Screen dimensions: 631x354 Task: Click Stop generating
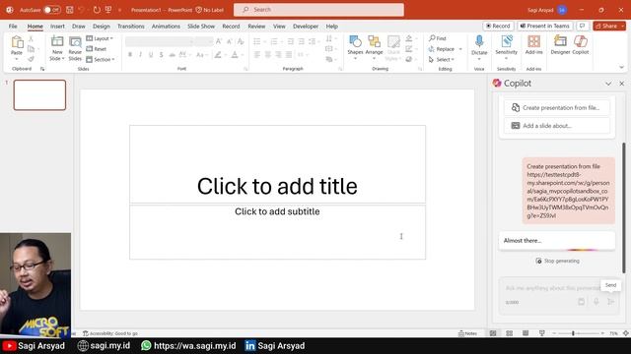[557, 261]
